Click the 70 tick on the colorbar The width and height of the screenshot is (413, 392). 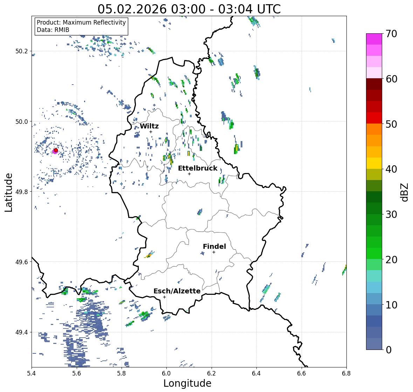(391, 34)
